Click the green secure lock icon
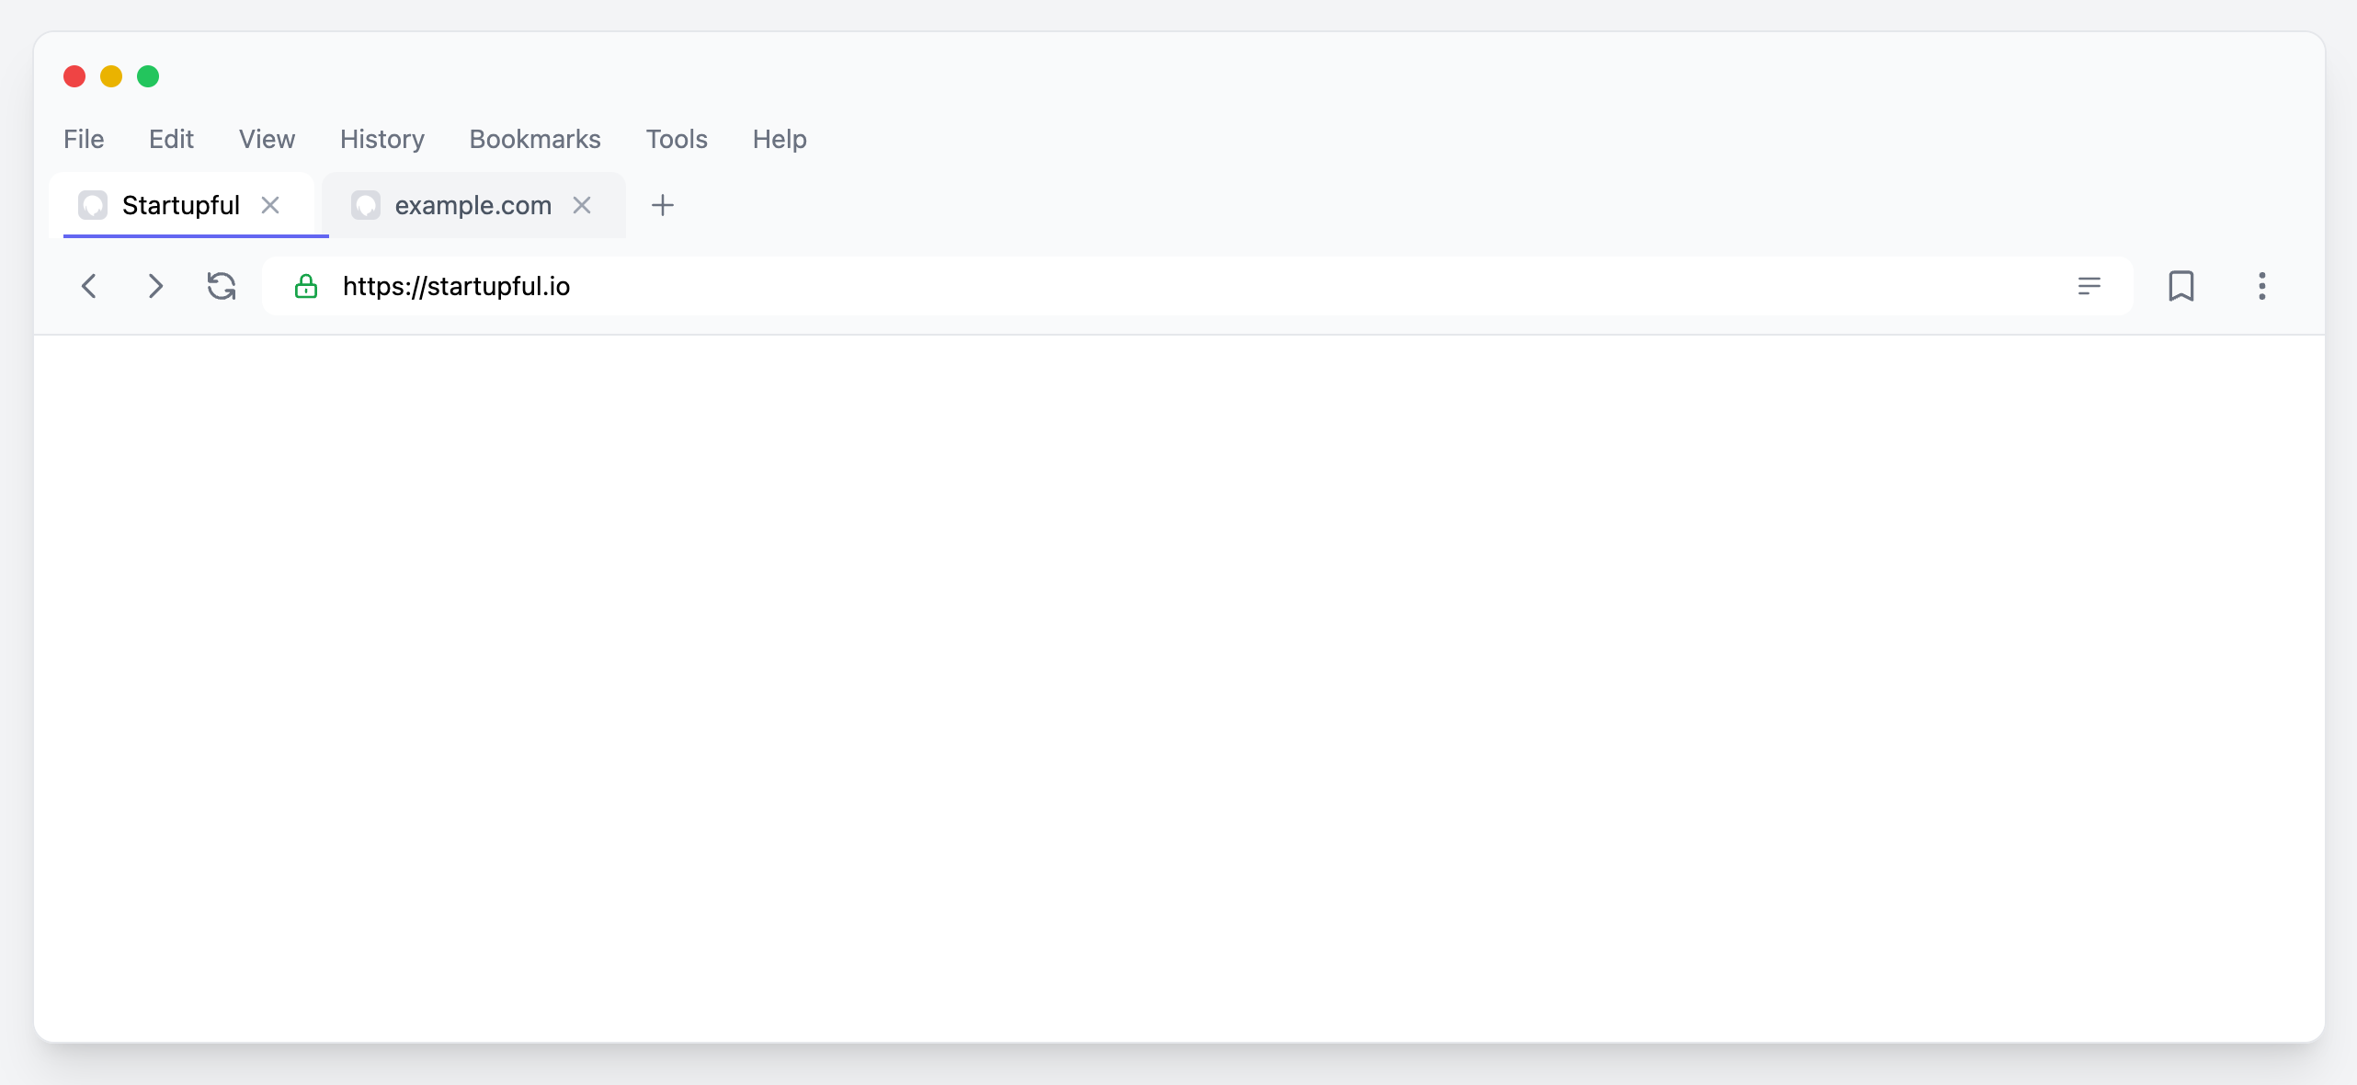This screenshot has height=1085, width=2357. pyautogui.click(x=306, y=286)
